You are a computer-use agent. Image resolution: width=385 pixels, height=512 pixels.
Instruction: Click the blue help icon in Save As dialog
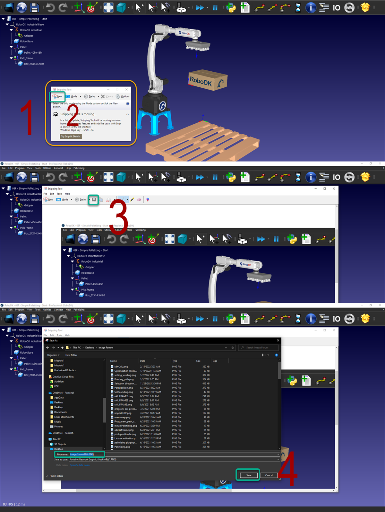[277, 355]
